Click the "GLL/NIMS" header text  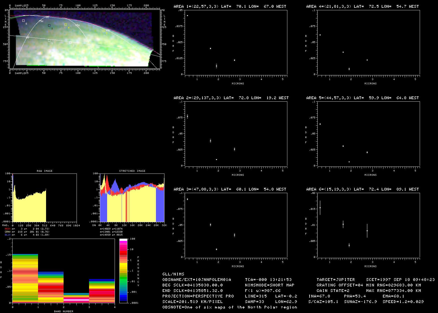tap(173, 274)
